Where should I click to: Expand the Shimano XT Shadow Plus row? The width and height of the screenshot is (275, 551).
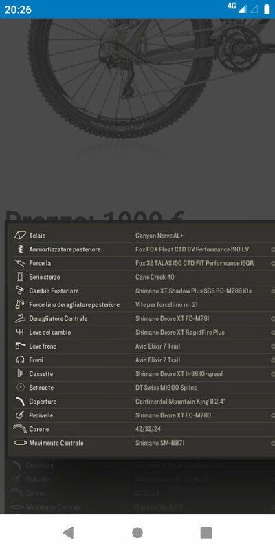click(272, 291)
